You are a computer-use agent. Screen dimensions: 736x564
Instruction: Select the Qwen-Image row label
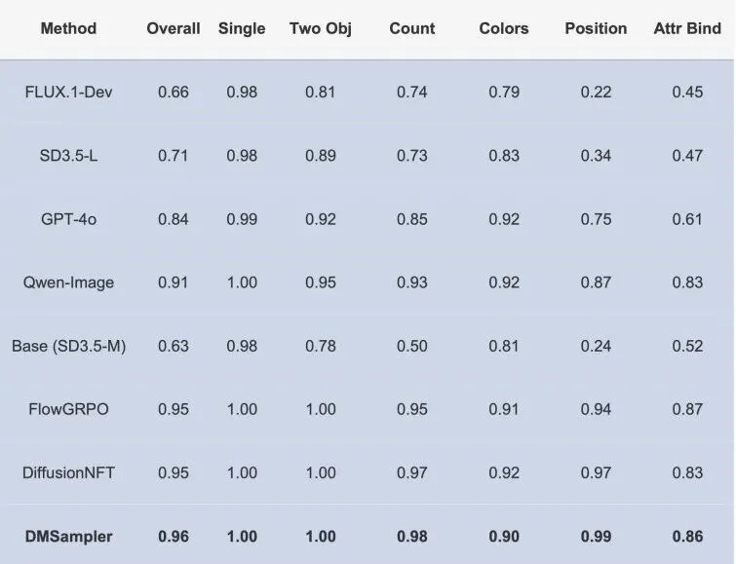tap(68, 282)
